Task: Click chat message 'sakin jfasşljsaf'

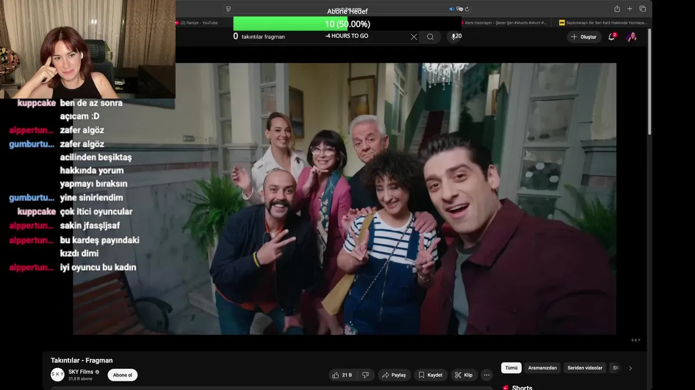Action: (x=90, y=225)
